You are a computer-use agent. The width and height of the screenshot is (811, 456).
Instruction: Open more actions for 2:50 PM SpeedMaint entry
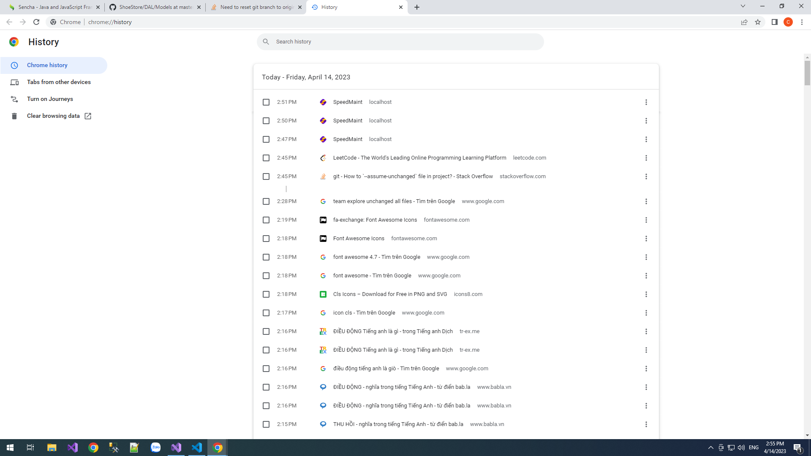tap(646, 121)
